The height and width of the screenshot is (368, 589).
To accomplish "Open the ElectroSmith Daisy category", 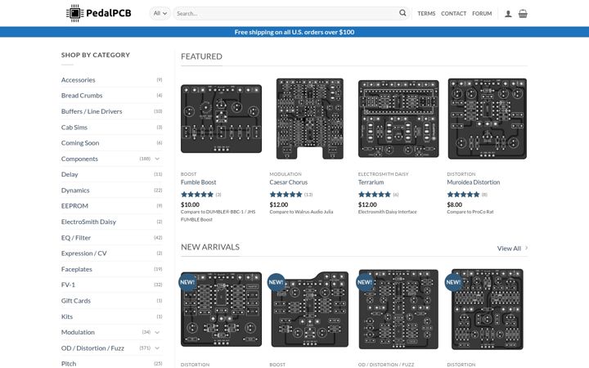I will 88,222.
